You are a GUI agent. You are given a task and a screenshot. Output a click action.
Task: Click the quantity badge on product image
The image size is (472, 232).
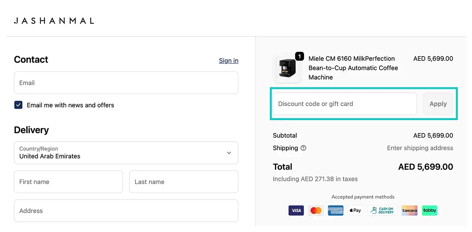click(299, 57)
